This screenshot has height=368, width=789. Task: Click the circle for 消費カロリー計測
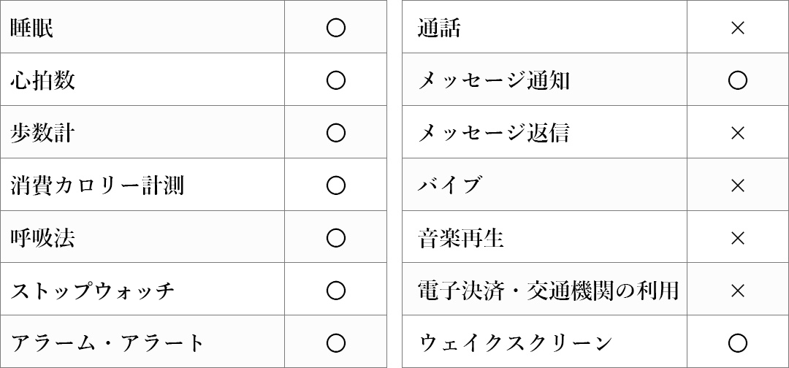click(335, 185)
